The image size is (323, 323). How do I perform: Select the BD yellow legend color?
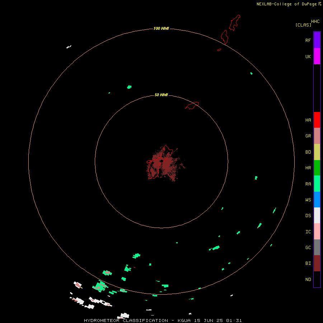point(317,152)
